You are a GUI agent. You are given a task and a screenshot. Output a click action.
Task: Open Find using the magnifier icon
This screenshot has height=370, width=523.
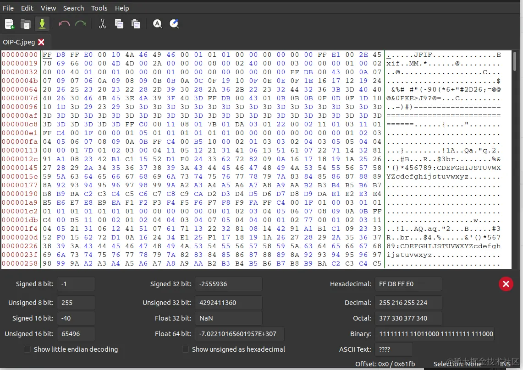[157, 24]
